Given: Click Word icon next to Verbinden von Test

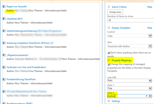Looking at the screenshot, I should click(4, 67).
